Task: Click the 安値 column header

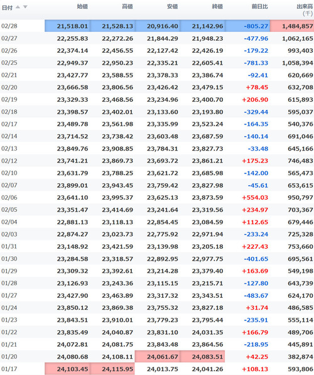Action: (x=172, y=7)
